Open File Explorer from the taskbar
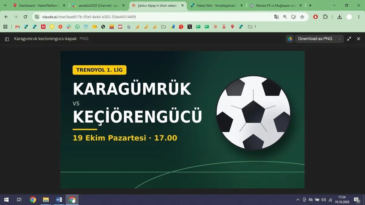This screenshot has height=205, width=365. pyautogui.click(x=46, y=200)
